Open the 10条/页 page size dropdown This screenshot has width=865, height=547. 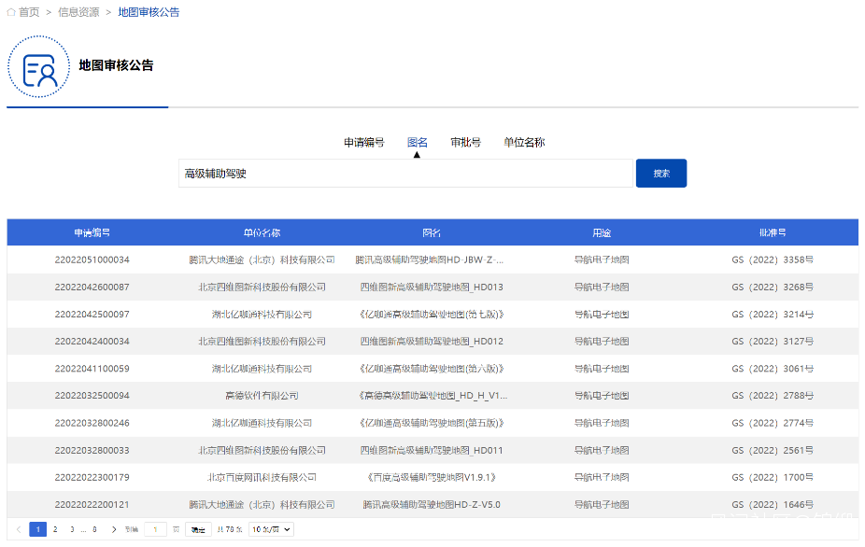click(271, 529)
